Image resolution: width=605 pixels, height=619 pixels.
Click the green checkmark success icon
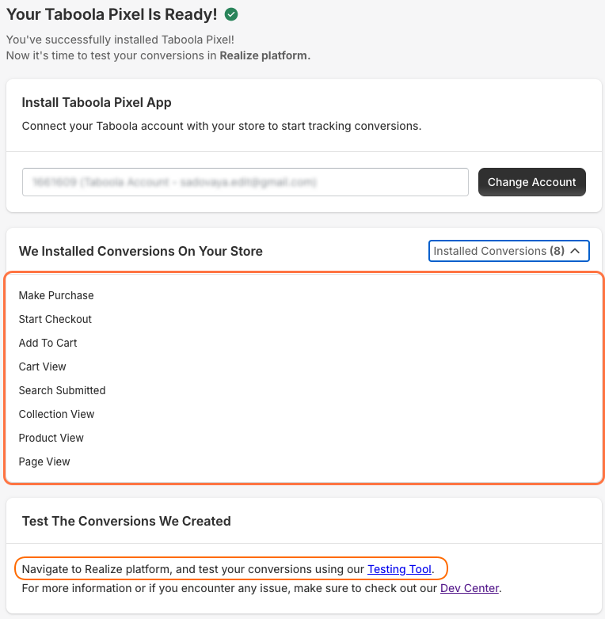(x=231, y=14)
